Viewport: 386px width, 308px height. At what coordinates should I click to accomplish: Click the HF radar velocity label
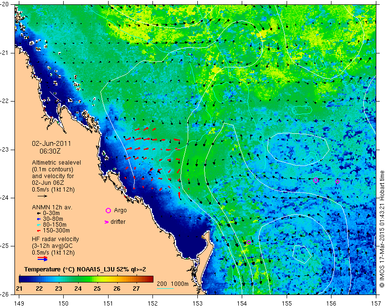tap(55, 239)
